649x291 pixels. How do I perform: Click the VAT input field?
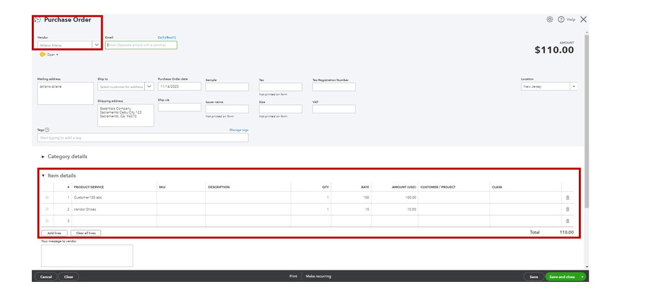(334, 109)
